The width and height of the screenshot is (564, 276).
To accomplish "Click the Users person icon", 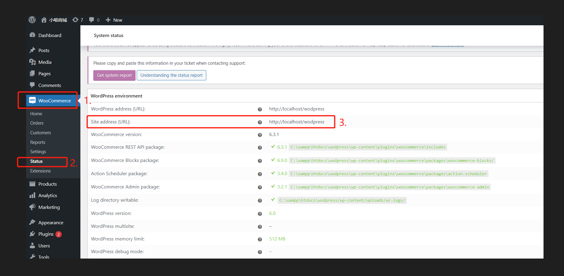I will click(33, 246).
